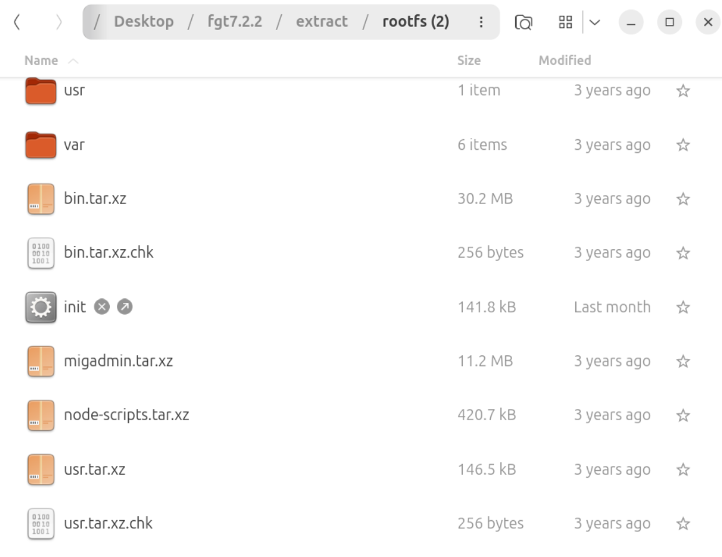The width and height of the screenshot is (722, 557).
Task: Select the usr.tar.xz.chk file name
Action: tap(108, 523)
